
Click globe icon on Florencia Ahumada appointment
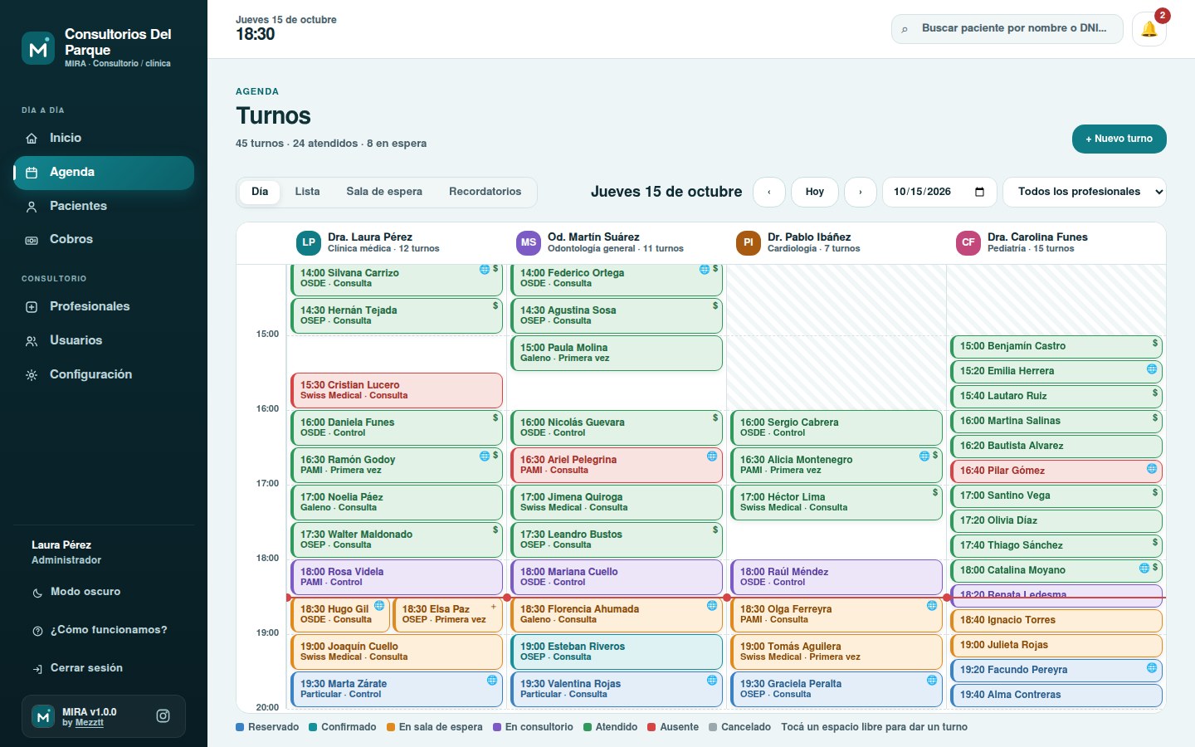tap(712, 605)
